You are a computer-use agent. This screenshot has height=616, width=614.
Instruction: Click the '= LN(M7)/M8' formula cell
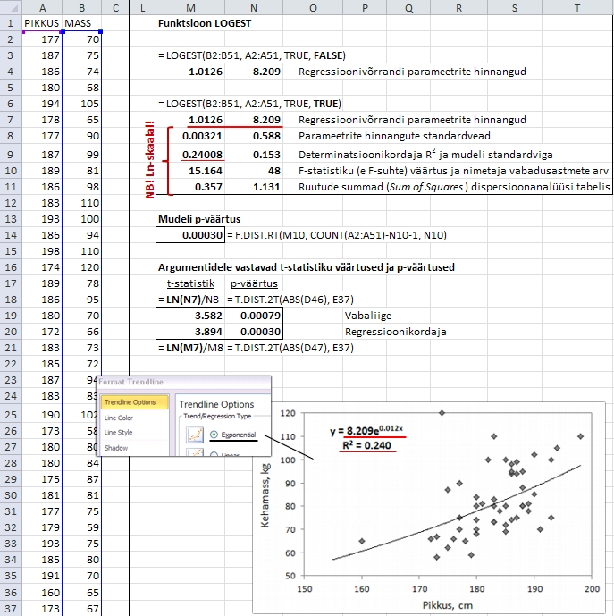pos(190,348)
